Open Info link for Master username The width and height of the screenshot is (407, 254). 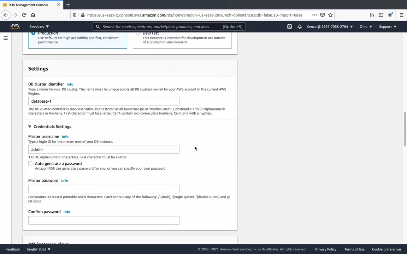(x=65, y=137)
